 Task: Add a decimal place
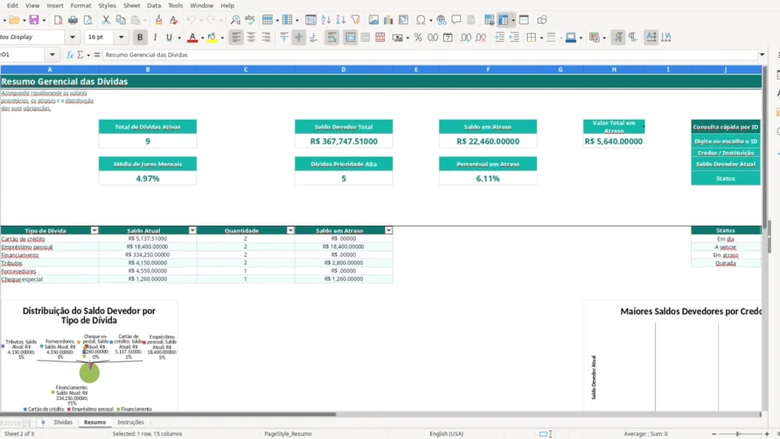coord(465,37)
